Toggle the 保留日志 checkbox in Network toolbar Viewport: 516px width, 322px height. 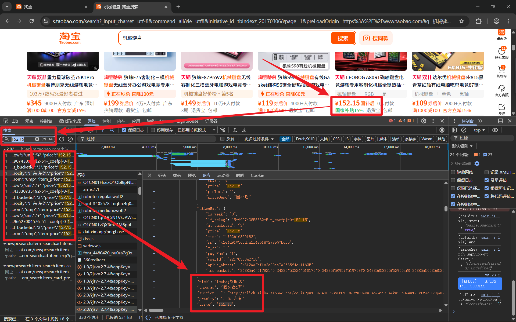coord(124,130)
